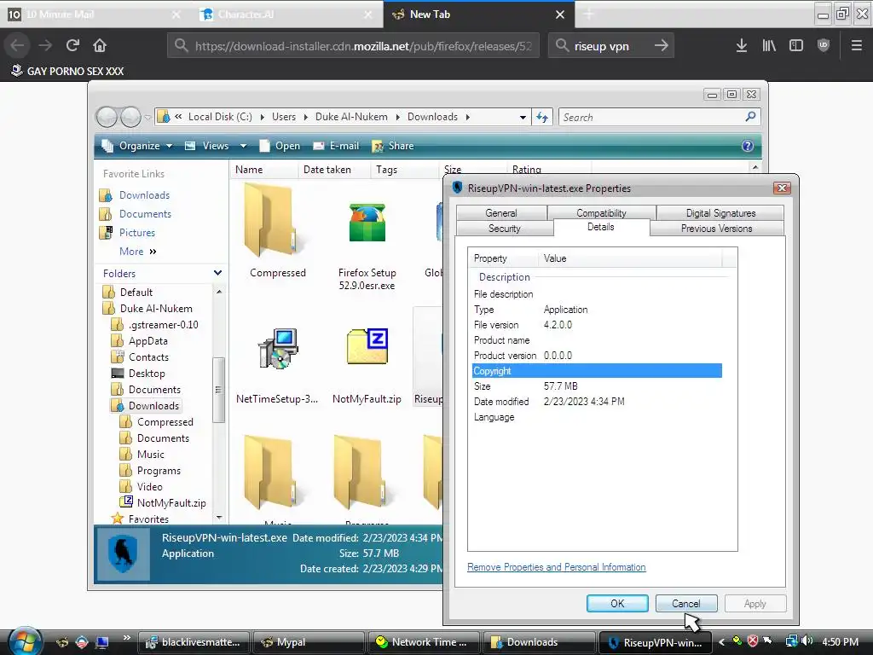
Task: Open Network Time taskbar button
Action: (x=423, y=642)
